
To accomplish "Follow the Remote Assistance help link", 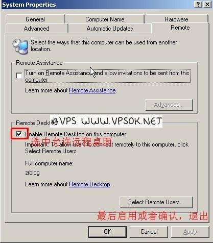I will pyautogui.click(x=92, y=90).
